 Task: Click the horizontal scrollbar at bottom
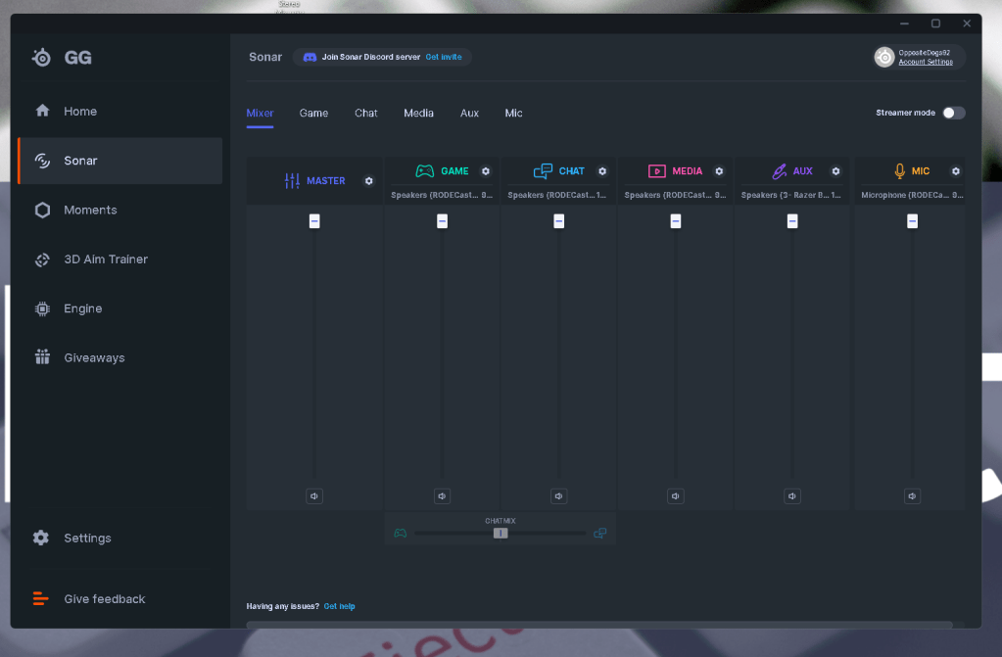click(599, 625)
